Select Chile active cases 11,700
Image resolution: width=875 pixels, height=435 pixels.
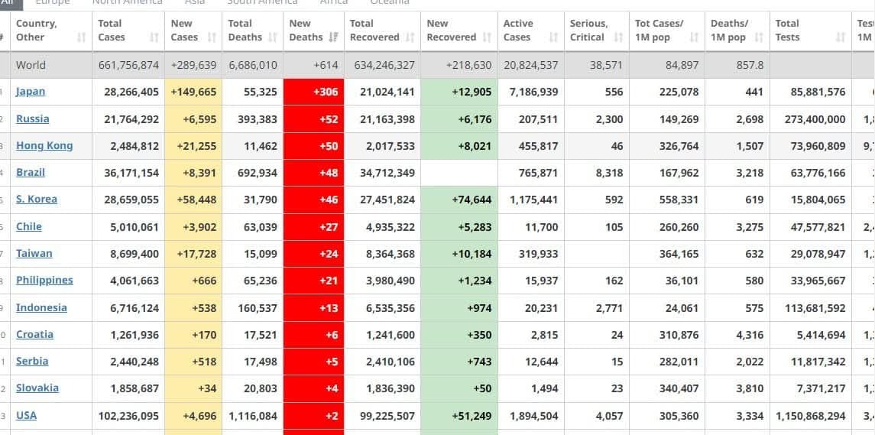(x=541, y=227)
